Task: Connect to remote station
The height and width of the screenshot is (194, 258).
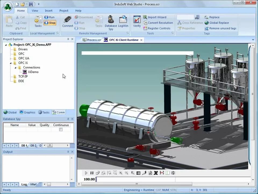Action: tap(68, 21)
